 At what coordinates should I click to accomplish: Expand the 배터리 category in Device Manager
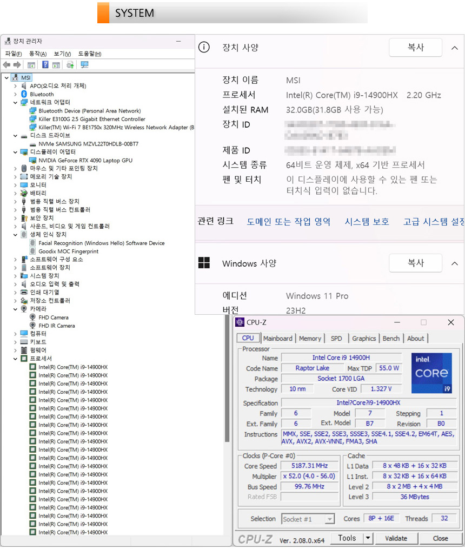pyautogui.click(x=16, y=193)
